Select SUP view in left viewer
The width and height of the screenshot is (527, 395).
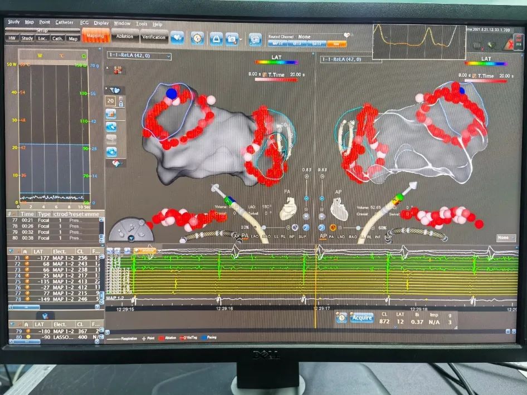[302, 236]
